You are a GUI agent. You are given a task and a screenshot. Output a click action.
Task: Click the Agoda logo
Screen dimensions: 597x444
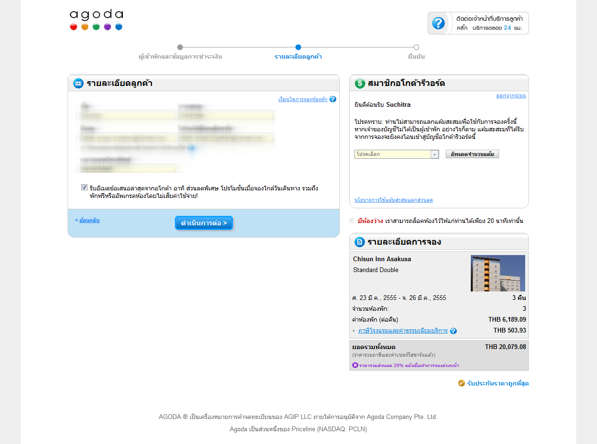(x=96, y=20)
